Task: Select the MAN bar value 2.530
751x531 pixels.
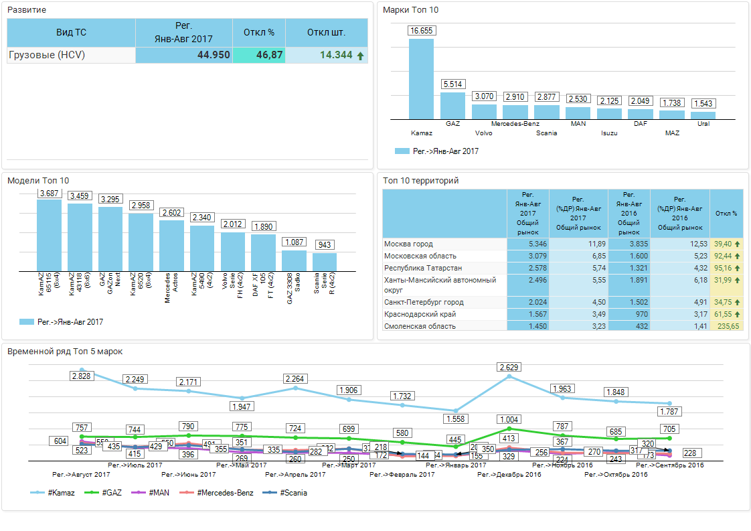Action: pyautogui.click(x=578, y=98)
